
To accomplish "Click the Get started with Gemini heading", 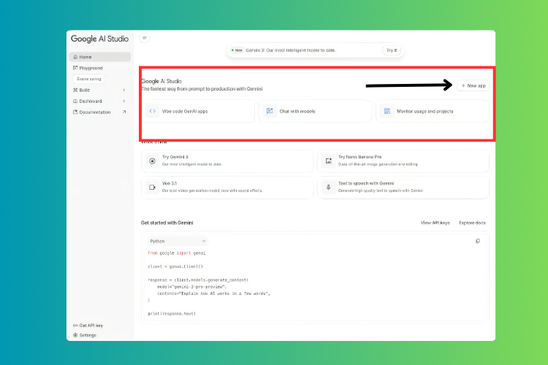I will 167,223.
